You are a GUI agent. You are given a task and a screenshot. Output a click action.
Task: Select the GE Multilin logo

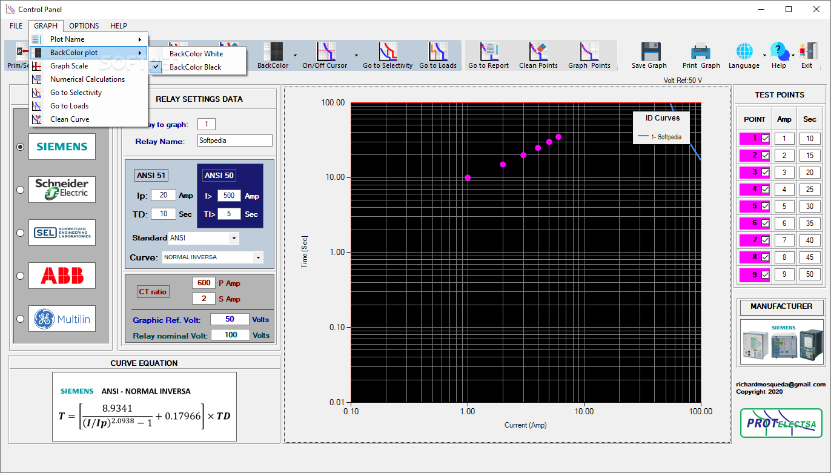tap(62, 319)
